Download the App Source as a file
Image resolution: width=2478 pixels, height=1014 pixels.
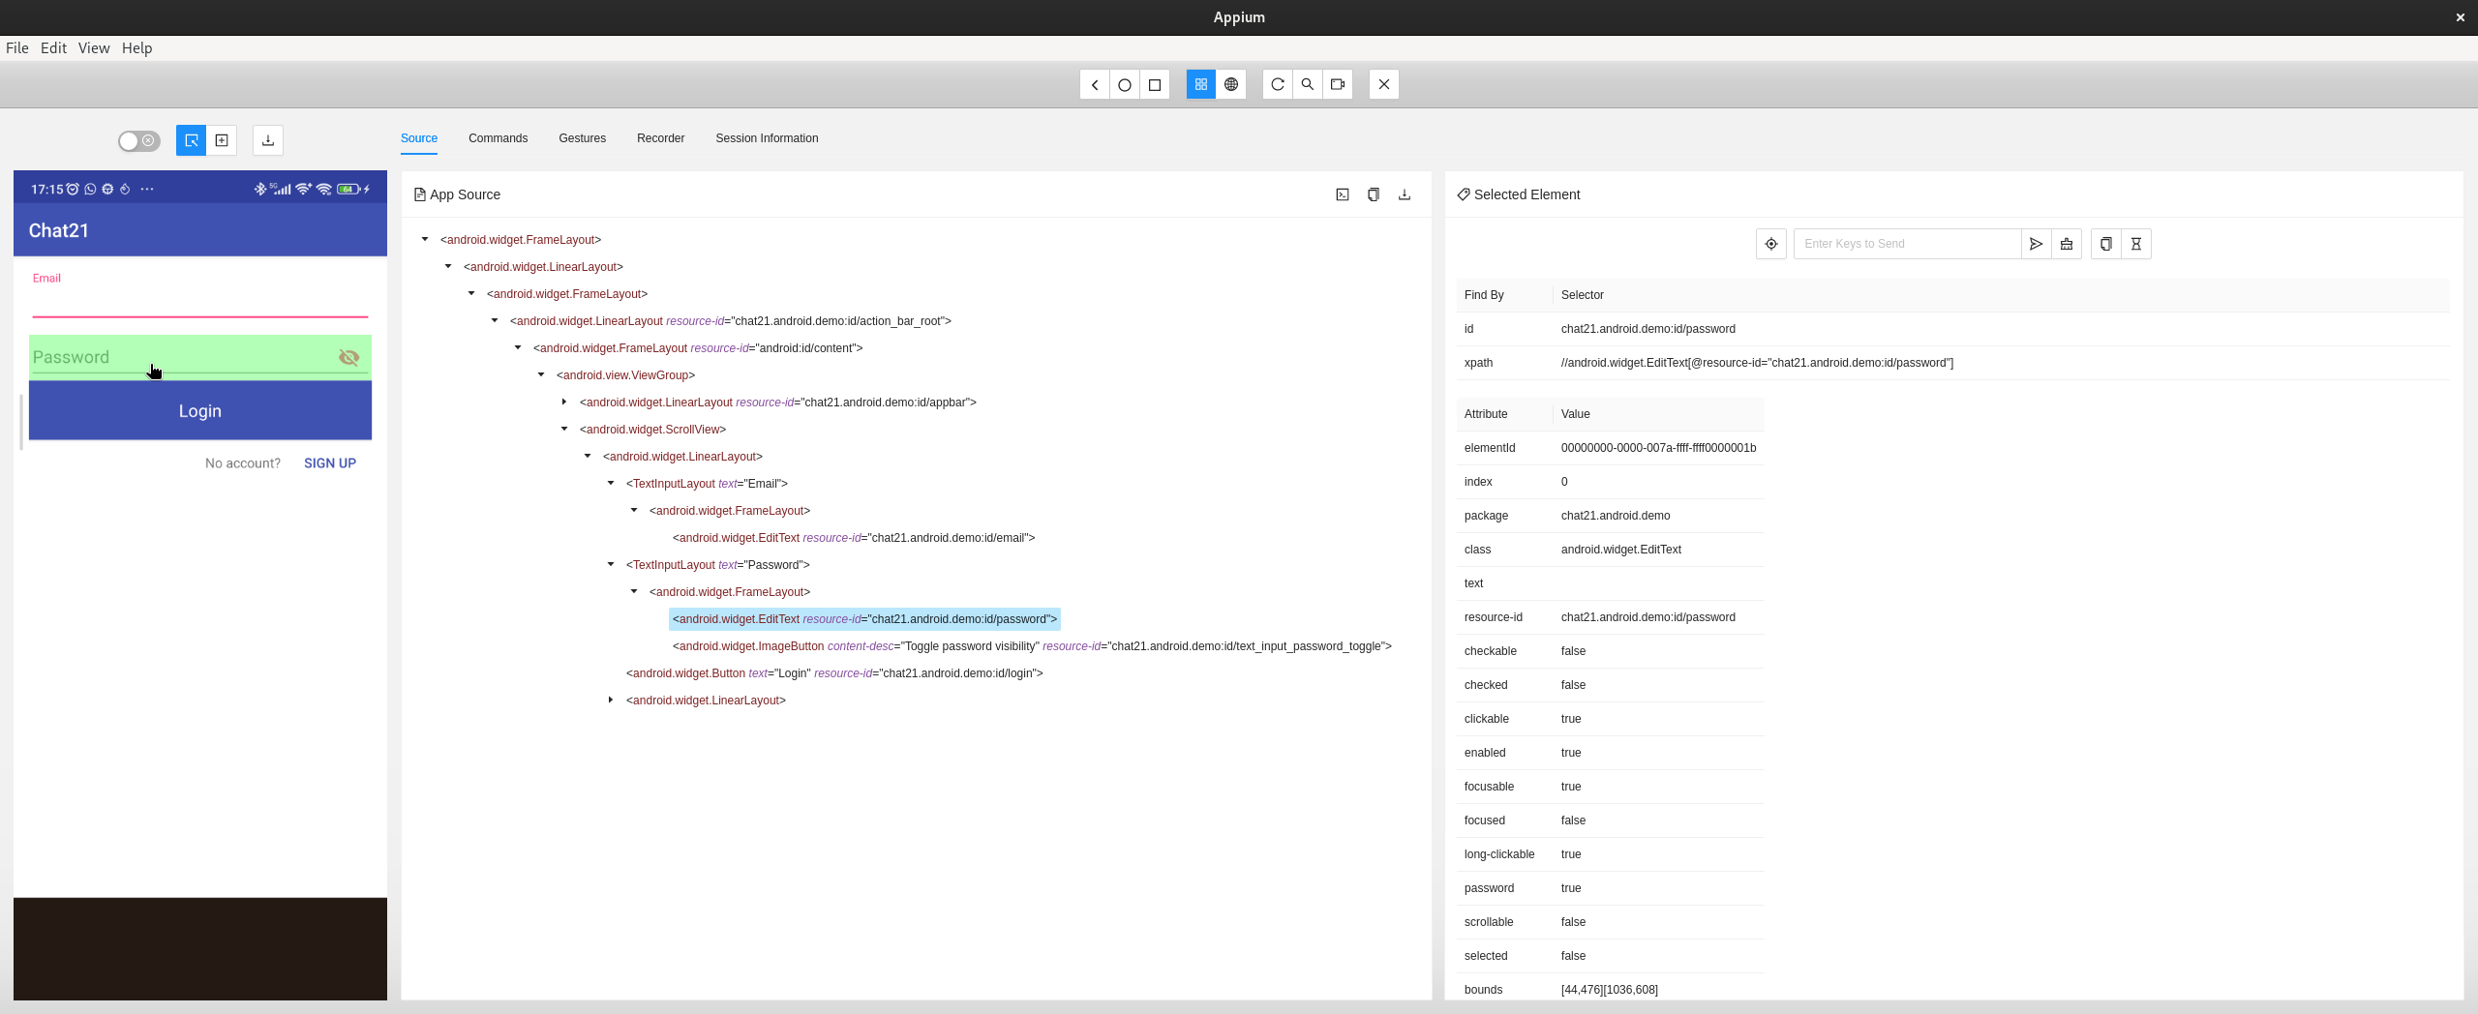1405,194
